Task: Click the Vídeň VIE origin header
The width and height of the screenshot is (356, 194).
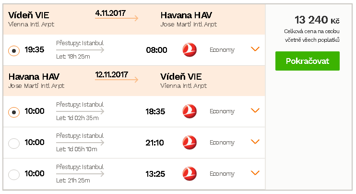Action: tap(29, 15)
